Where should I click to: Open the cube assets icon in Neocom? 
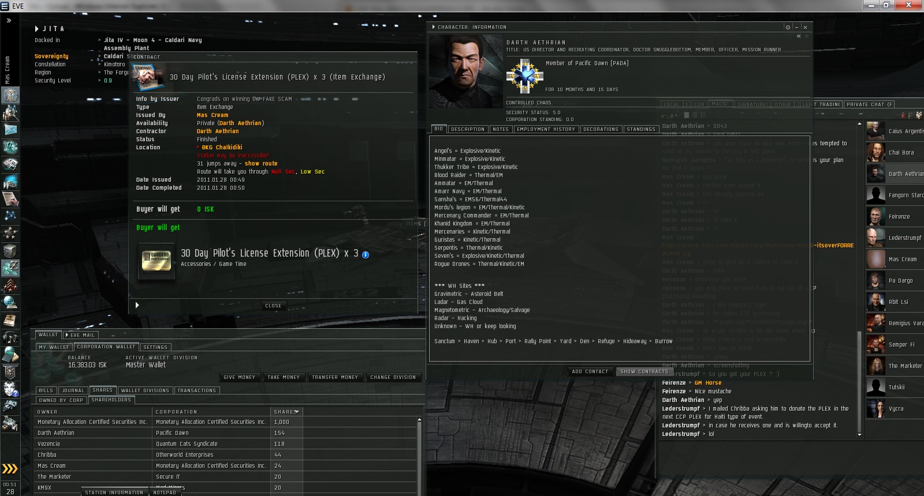10,251
